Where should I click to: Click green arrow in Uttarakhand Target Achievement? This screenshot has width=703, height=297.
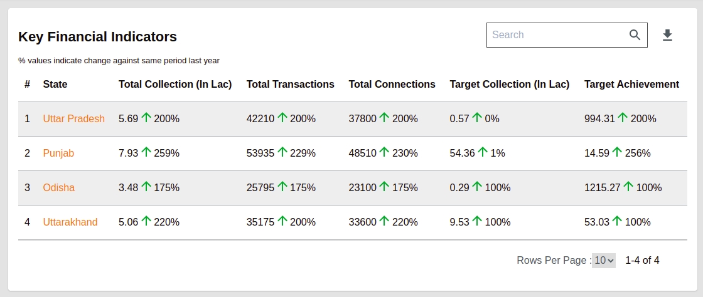pyautogui.click(x=616, y=221)
